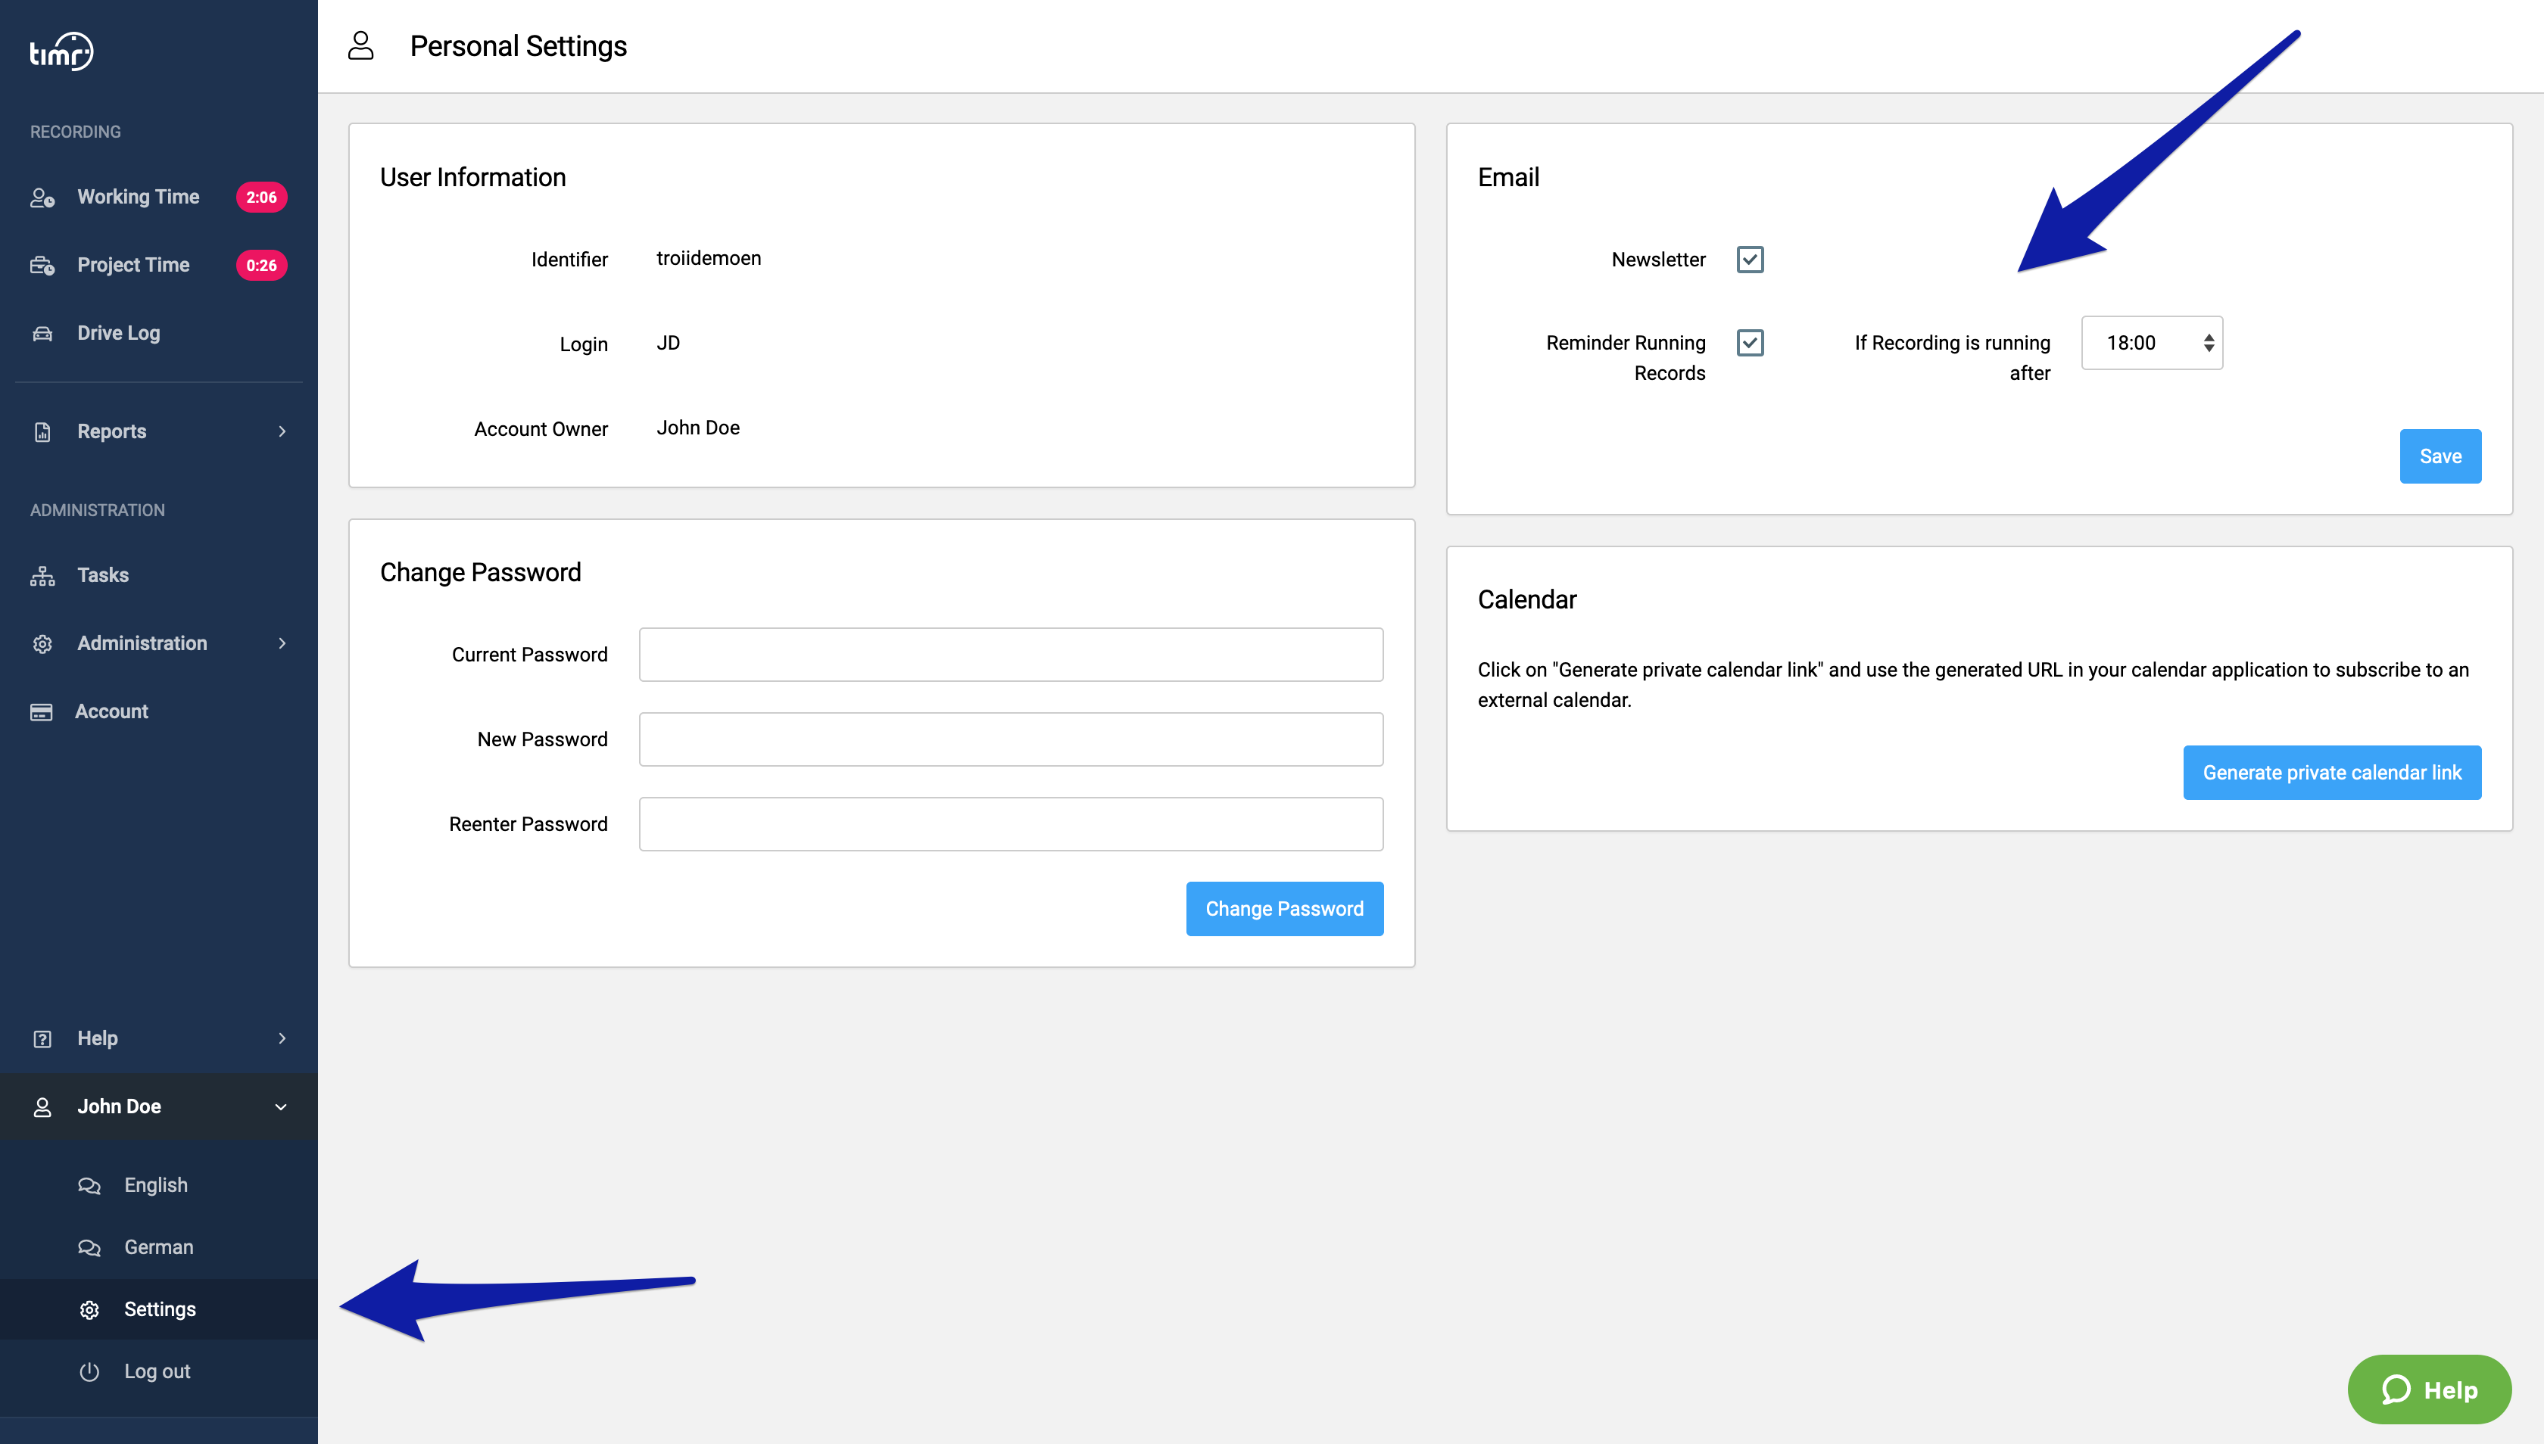2544x1444 pixels.
Task: Click the Account Owner value John Doe
Action: pyautogui.click(x=697, y=428)
